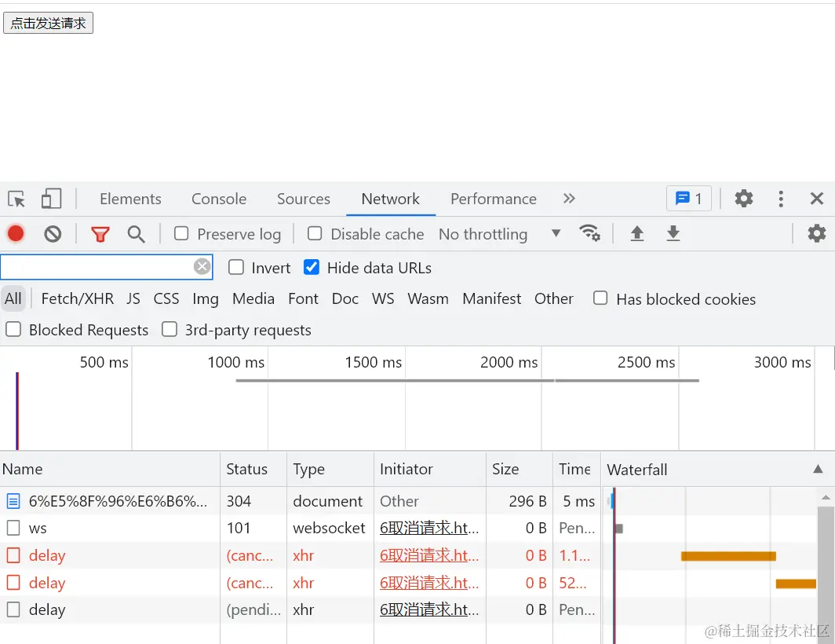The width and height of the screenshot is (835, 644).
Task: Filter by Manifest requests
Action: [491, 298]
